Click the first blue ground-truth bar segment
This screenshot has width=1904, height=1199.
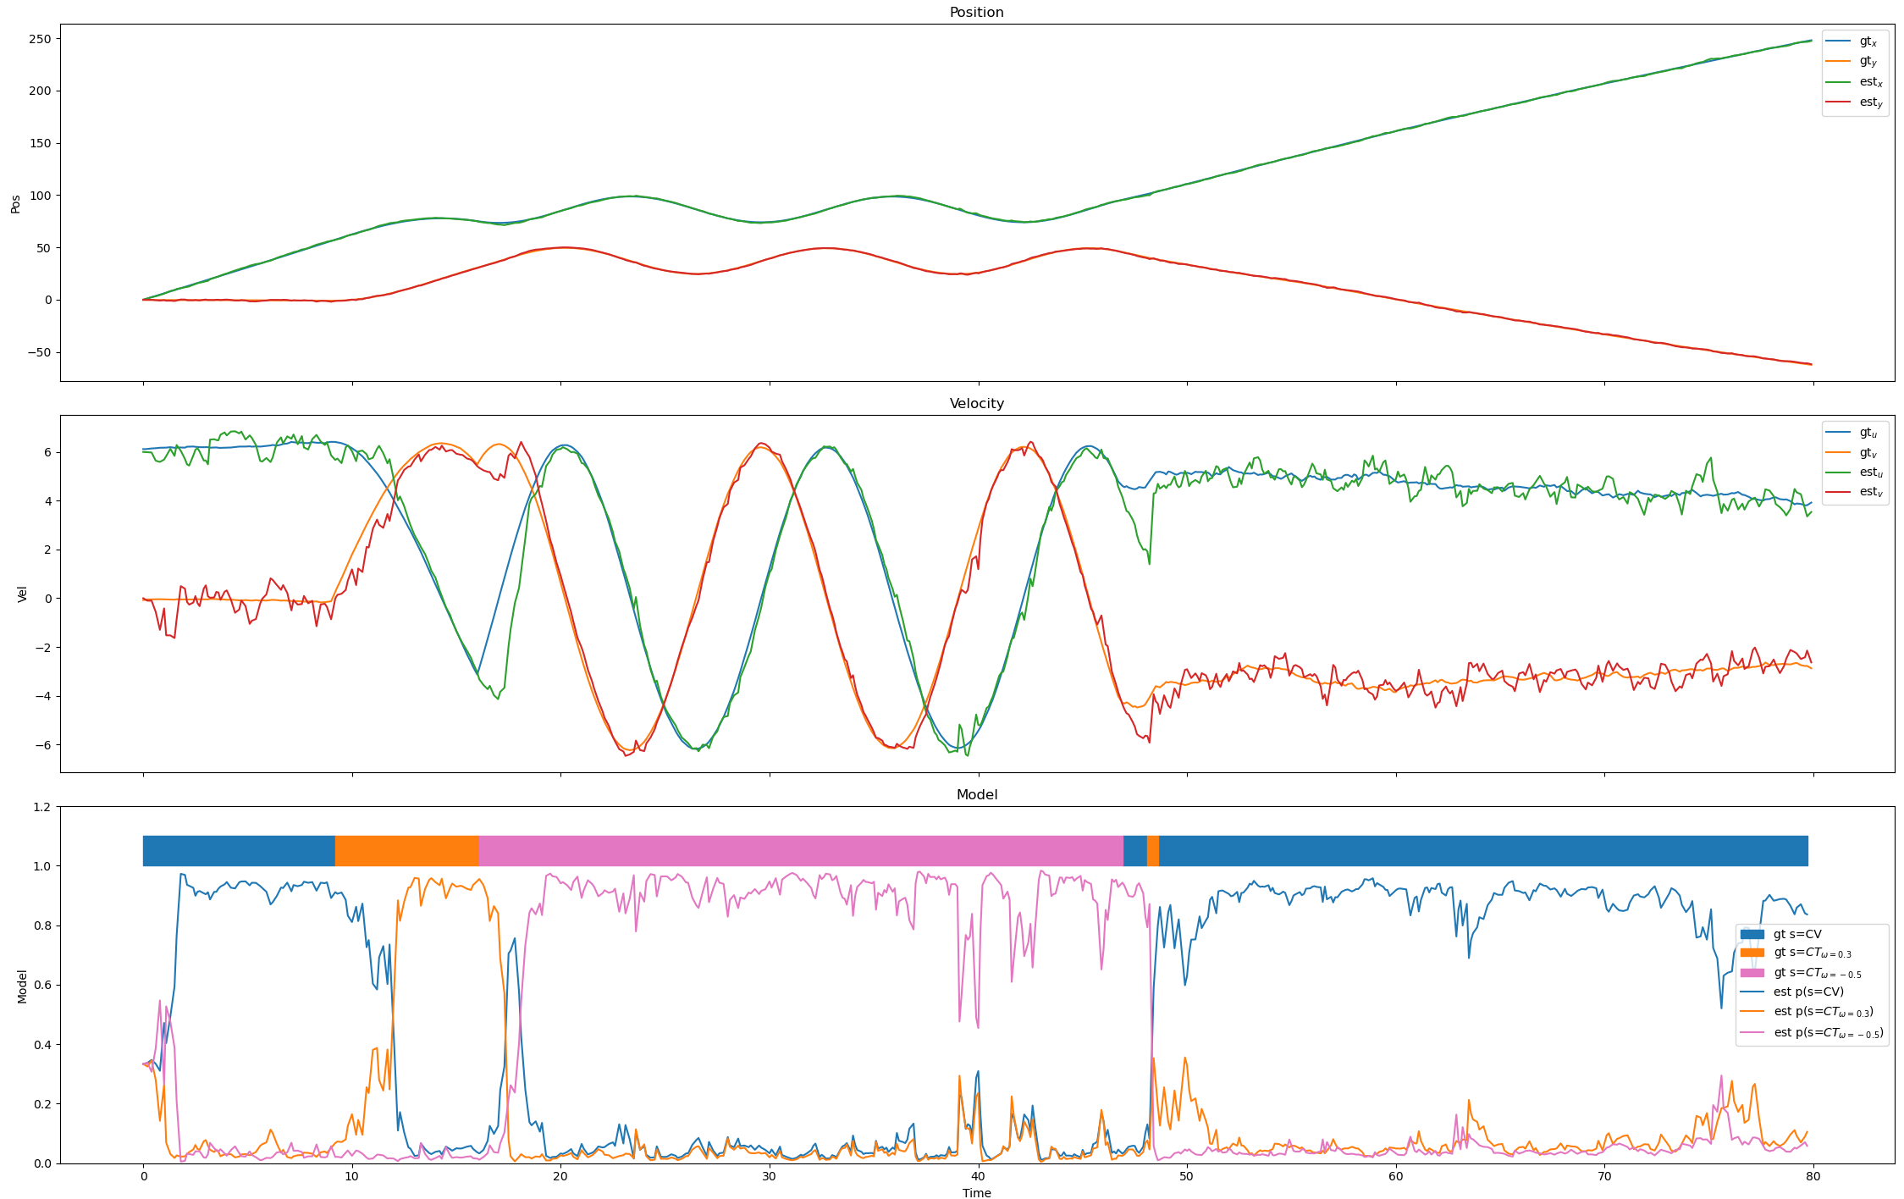pyautogui.click(x=239, y=850)
